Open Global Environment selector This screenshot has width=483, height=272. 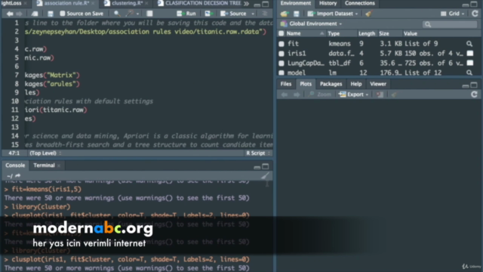[312, 23]
